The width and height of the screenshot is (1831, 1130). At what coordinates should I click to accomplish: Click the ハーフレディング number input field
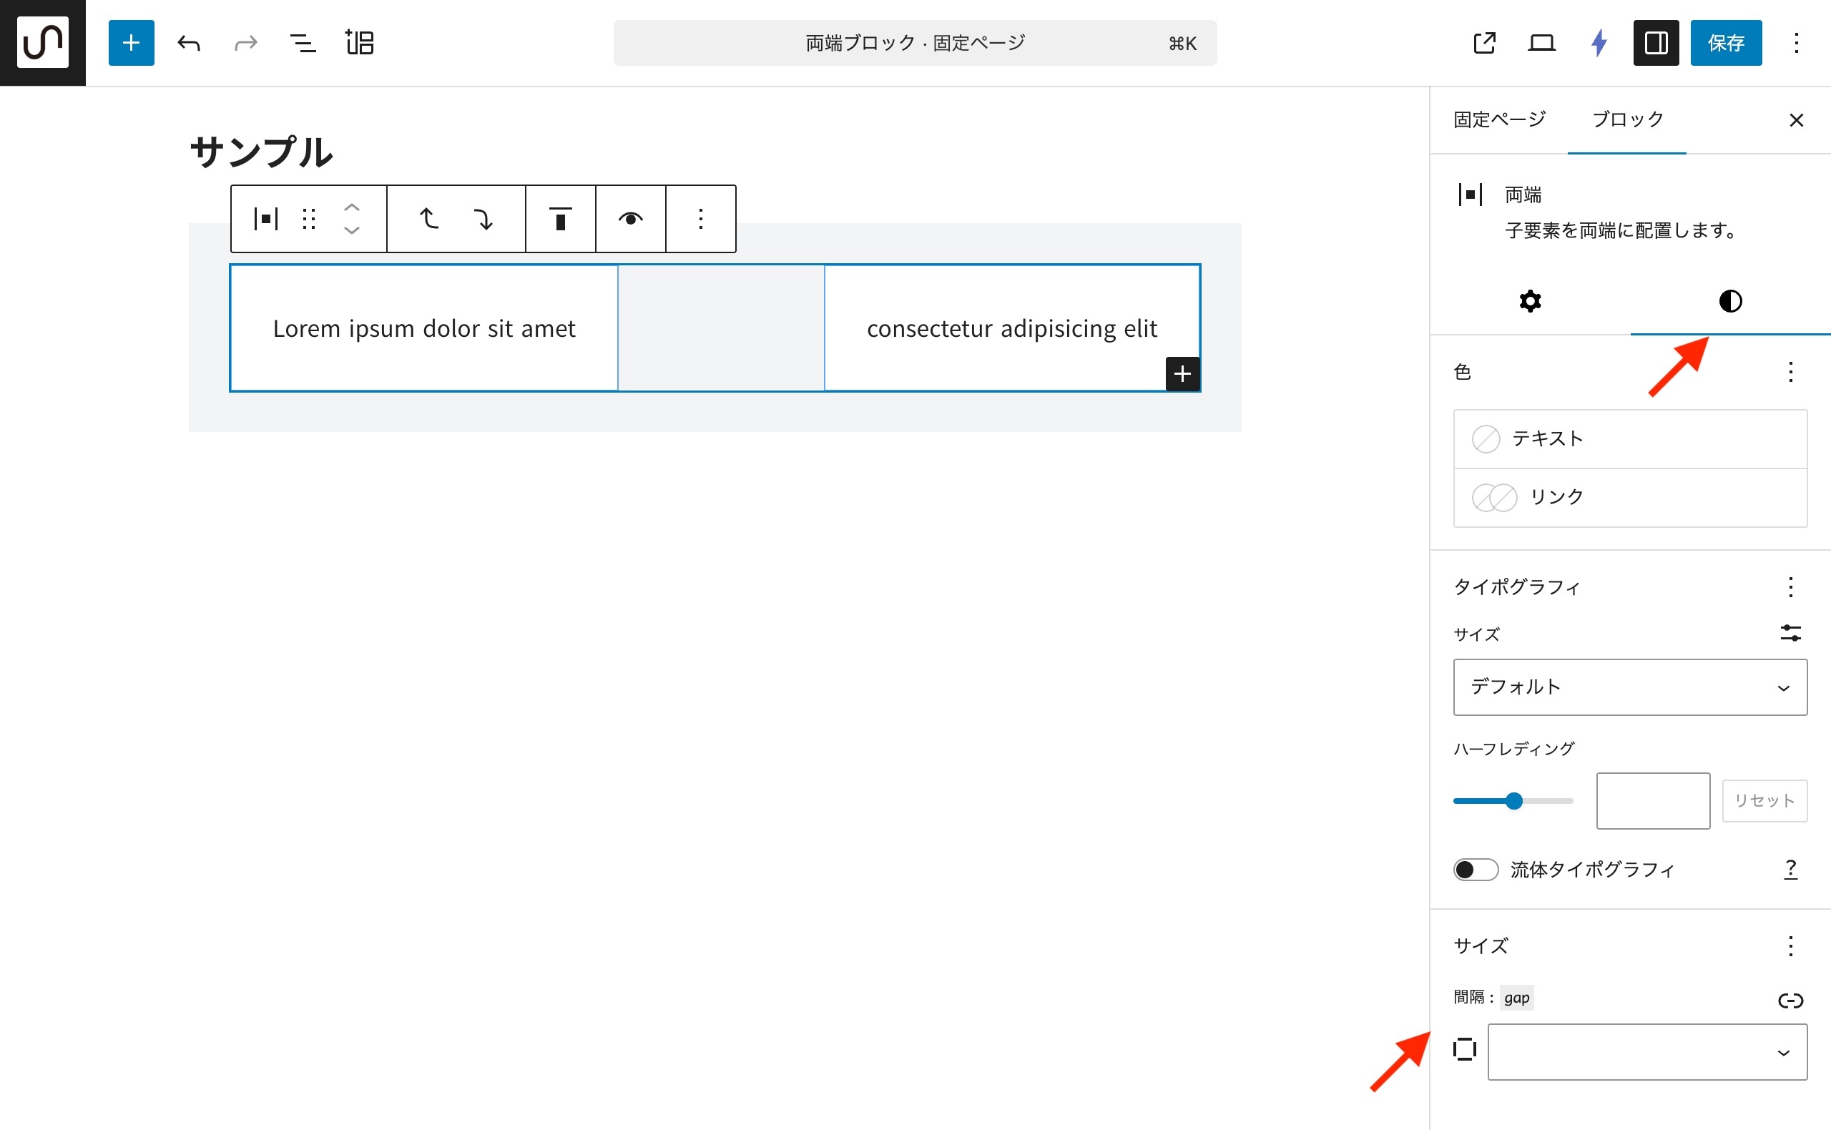1652,800
